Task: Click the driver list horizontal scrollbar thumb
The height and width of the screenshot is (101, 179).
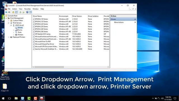Action: point(49,67)
